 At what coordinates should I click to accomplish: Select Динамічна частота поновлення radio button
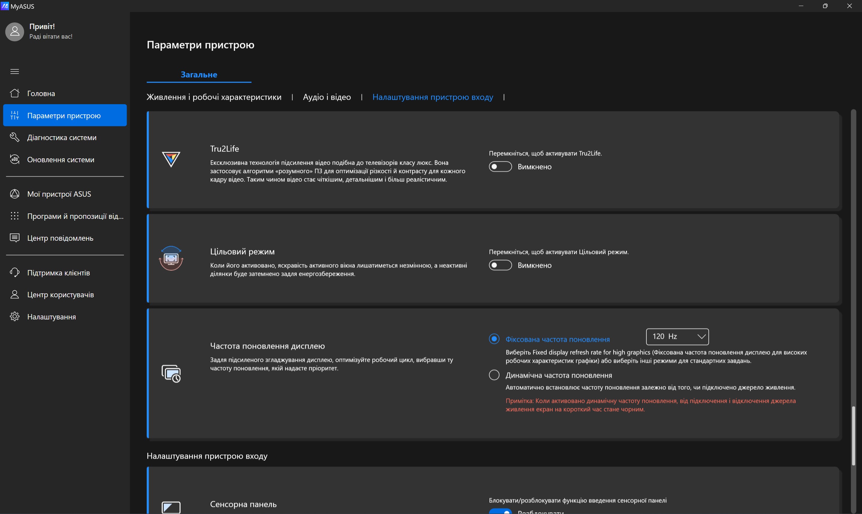coord(494,375)
